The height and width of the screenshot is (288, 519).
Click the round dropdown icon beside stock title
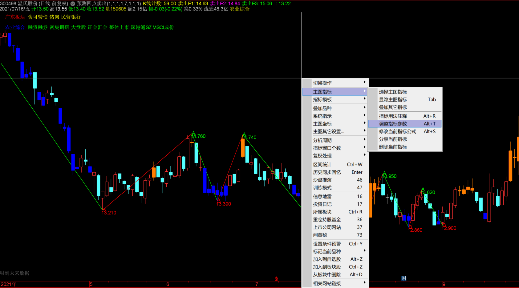73,4
